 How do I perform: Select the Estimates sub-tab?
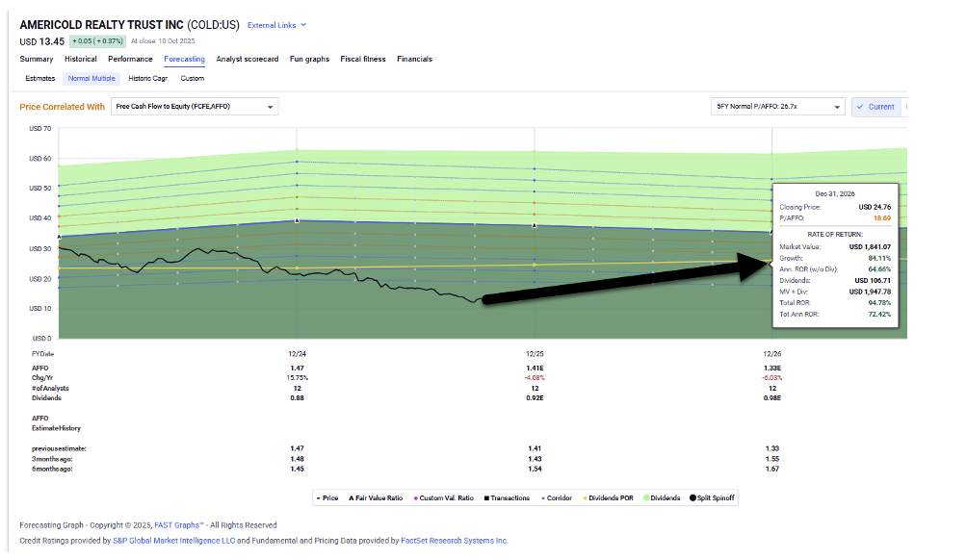click(39, 78)
